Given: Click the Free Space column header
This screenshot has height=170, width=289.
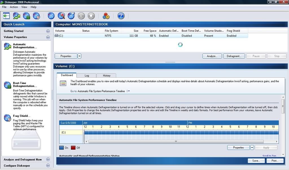Looking at the screenshot, I should point(148,31).
